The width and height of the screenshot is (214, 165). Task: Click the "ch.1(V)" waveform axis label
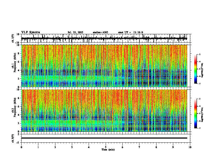(x=13, y=38)
